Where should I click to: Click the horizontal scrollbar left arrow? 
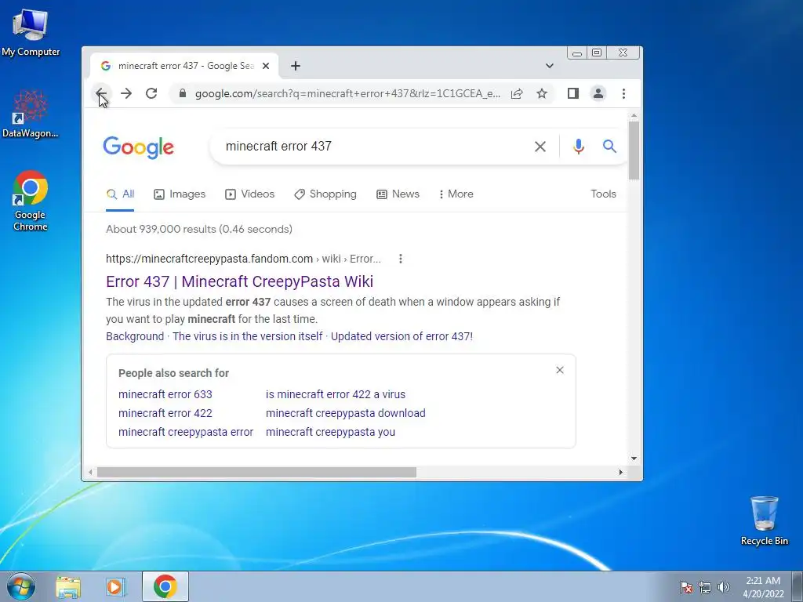pos(91,472)
